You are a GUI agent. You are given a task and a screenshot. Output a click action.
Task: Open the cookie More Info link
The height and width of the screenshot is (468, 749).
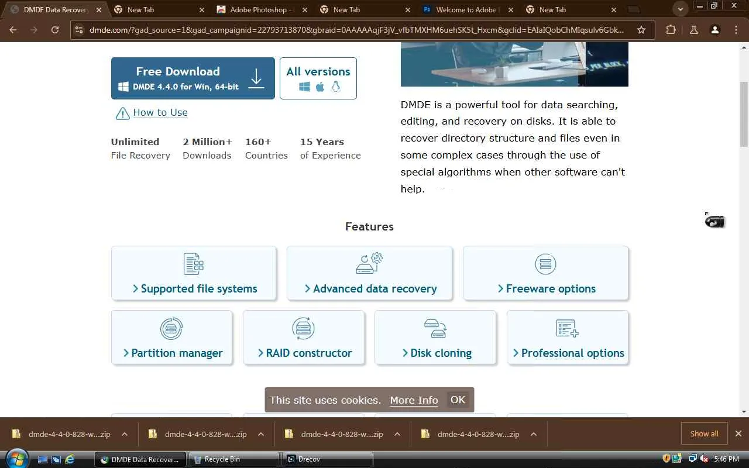coord(414,400)
